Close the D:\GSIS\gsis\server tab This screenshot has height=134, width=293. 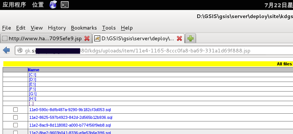click(x=179, y=39)
